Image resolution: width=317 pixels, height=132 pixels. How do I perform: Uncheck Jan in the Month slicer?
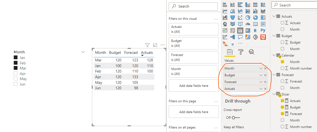[16, 57]
